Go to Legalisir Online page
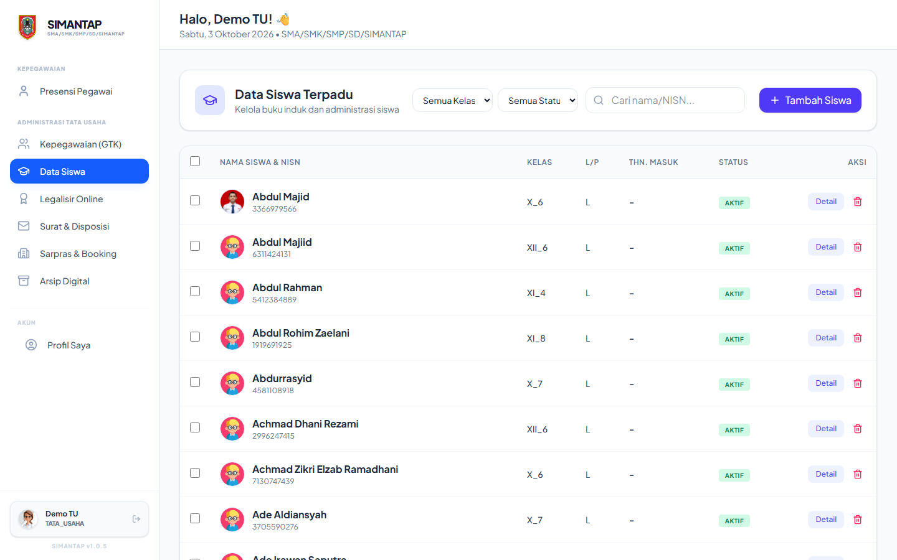Screen dimensions: 897x560 click(79, 199)
